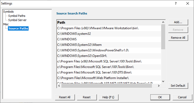This screenshot has width=194, height=103.
Task: Click the vertical scrollbar thumb of path list
Action: (x=163, y=37)
